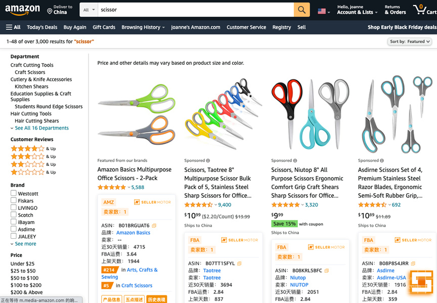Open Amazon Basics Multipurpose Office Scissors link

[x=134, y=174]
